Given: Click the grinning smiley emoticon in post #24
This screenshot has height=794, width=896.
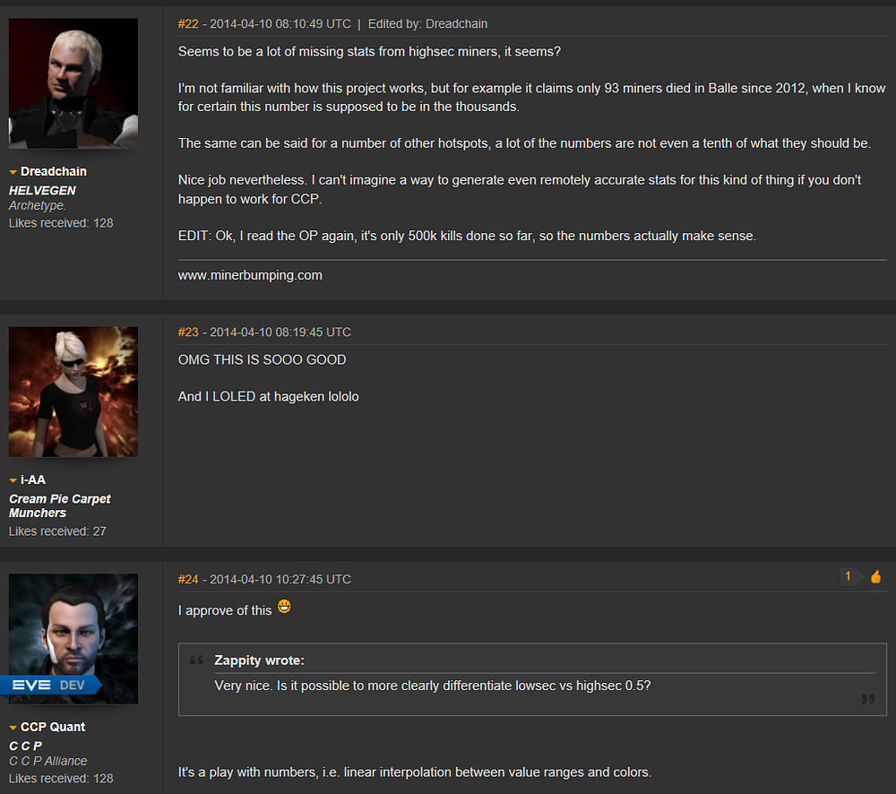Looking at the screenshot, I should click(x=284, y=607).
